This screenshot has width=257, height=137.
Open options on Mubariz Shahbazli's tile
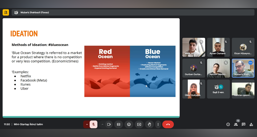pos(250,63)
